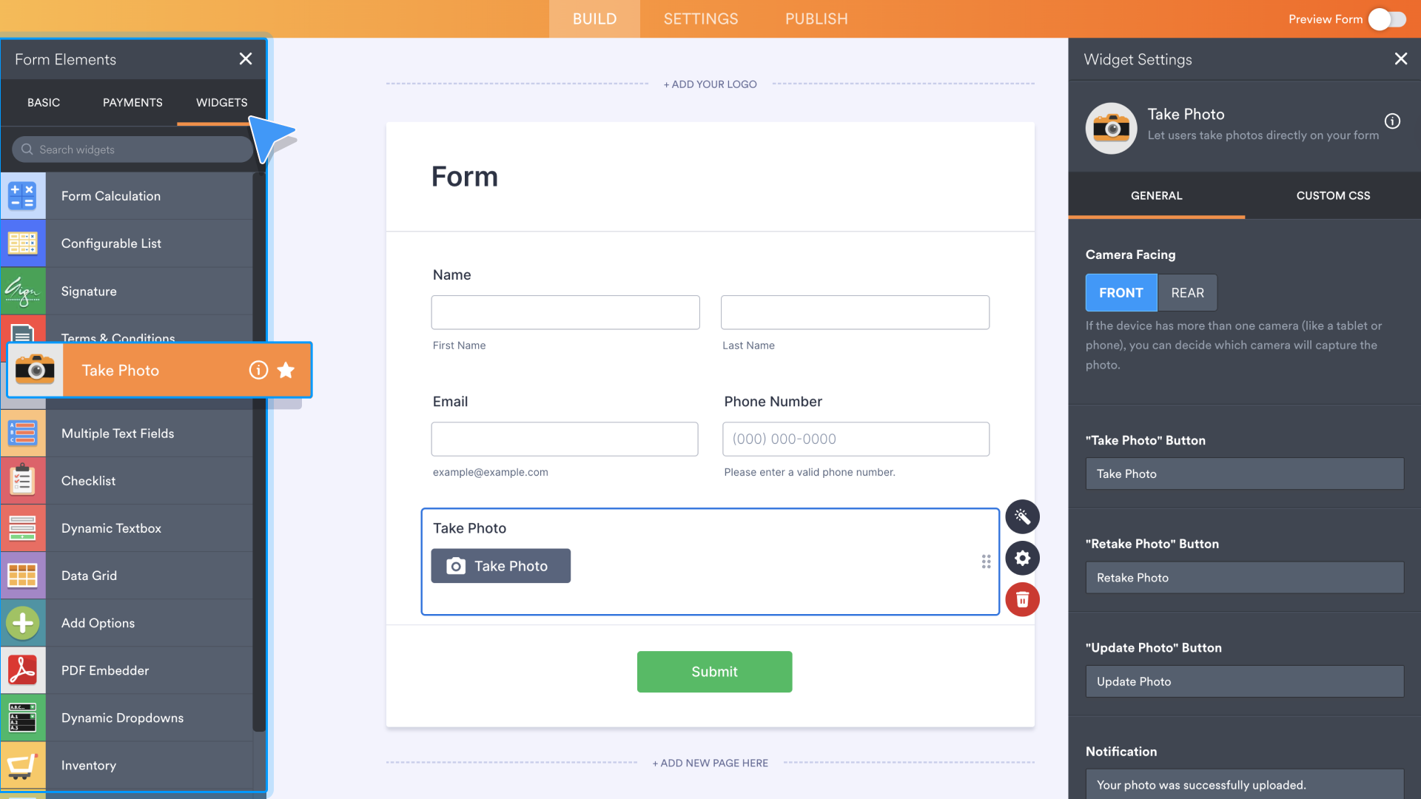Switch to the CUSTOM CSS tab
The height and width of the screenshot is (799, 1421).
[1332, 195]
